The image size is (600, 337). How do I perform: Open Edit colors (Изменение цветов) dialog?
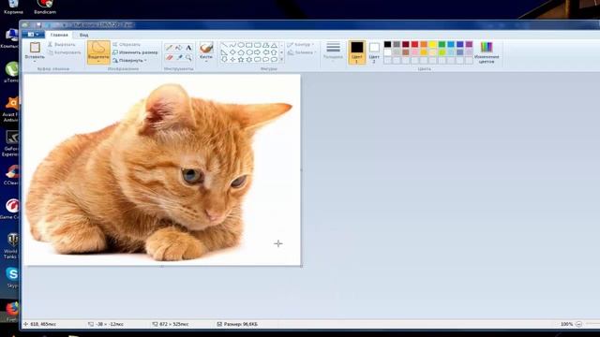click(487, 52)
